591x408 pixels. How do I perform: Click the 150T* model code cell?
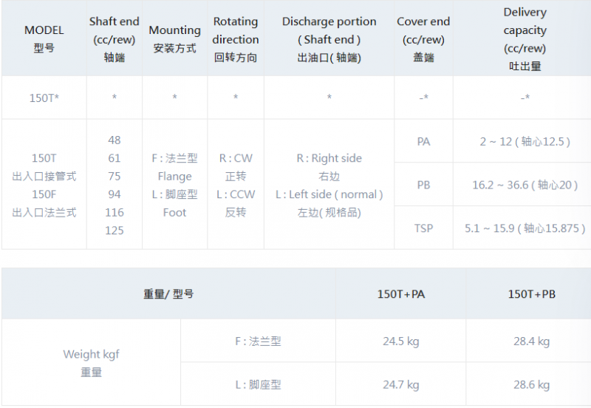[x=44, y=98]
